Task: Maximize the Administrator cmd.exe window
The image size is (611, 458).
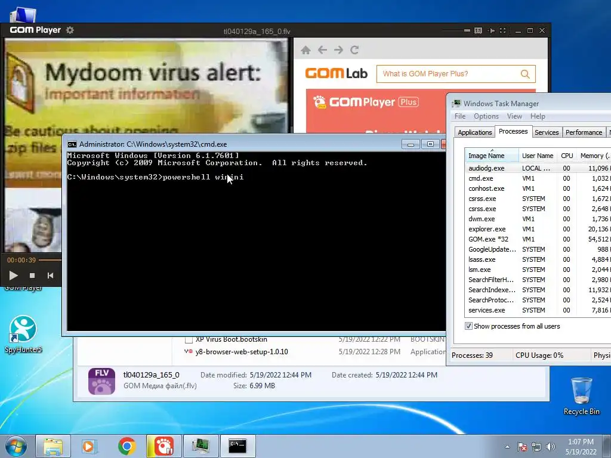Action: pyautogui.click(x=430, y=144)
